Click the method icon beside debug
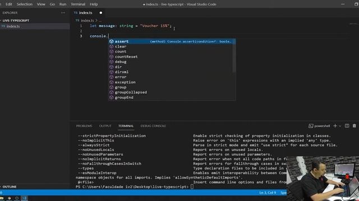 click(x=112, y=61)
